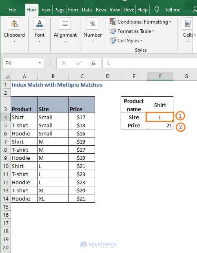This screenshot has height=253, width=197.
Task: Click the Product name label cell
Action: pos(134,105)
